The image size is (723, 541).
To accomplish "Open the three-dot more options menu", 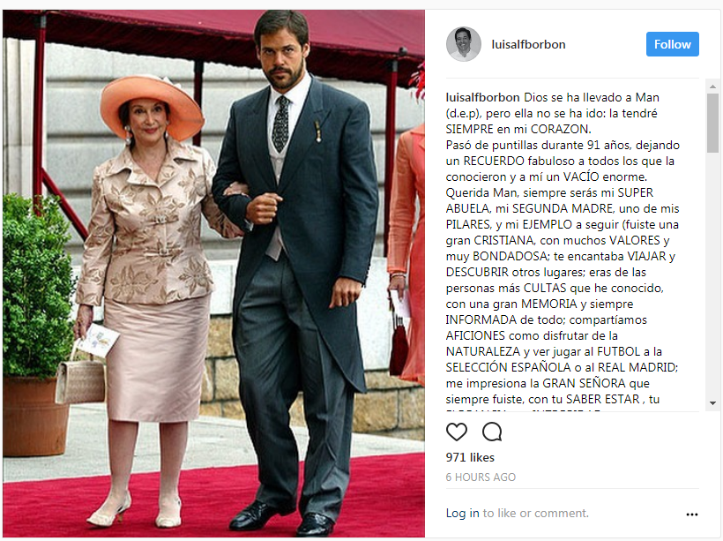I will (691, 515).
